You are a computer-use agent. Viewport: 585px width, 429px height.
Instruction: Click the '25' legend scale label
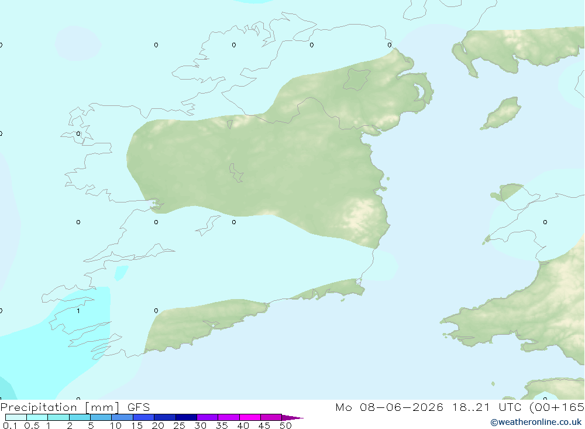coord(179,425)
